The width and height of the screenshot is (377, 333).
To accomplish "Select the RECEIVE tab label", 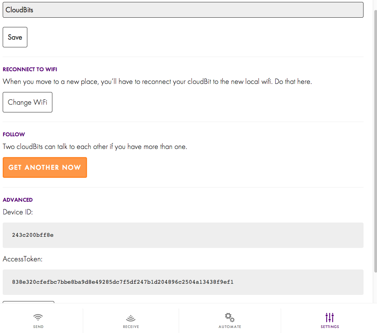I will (131, 327).
